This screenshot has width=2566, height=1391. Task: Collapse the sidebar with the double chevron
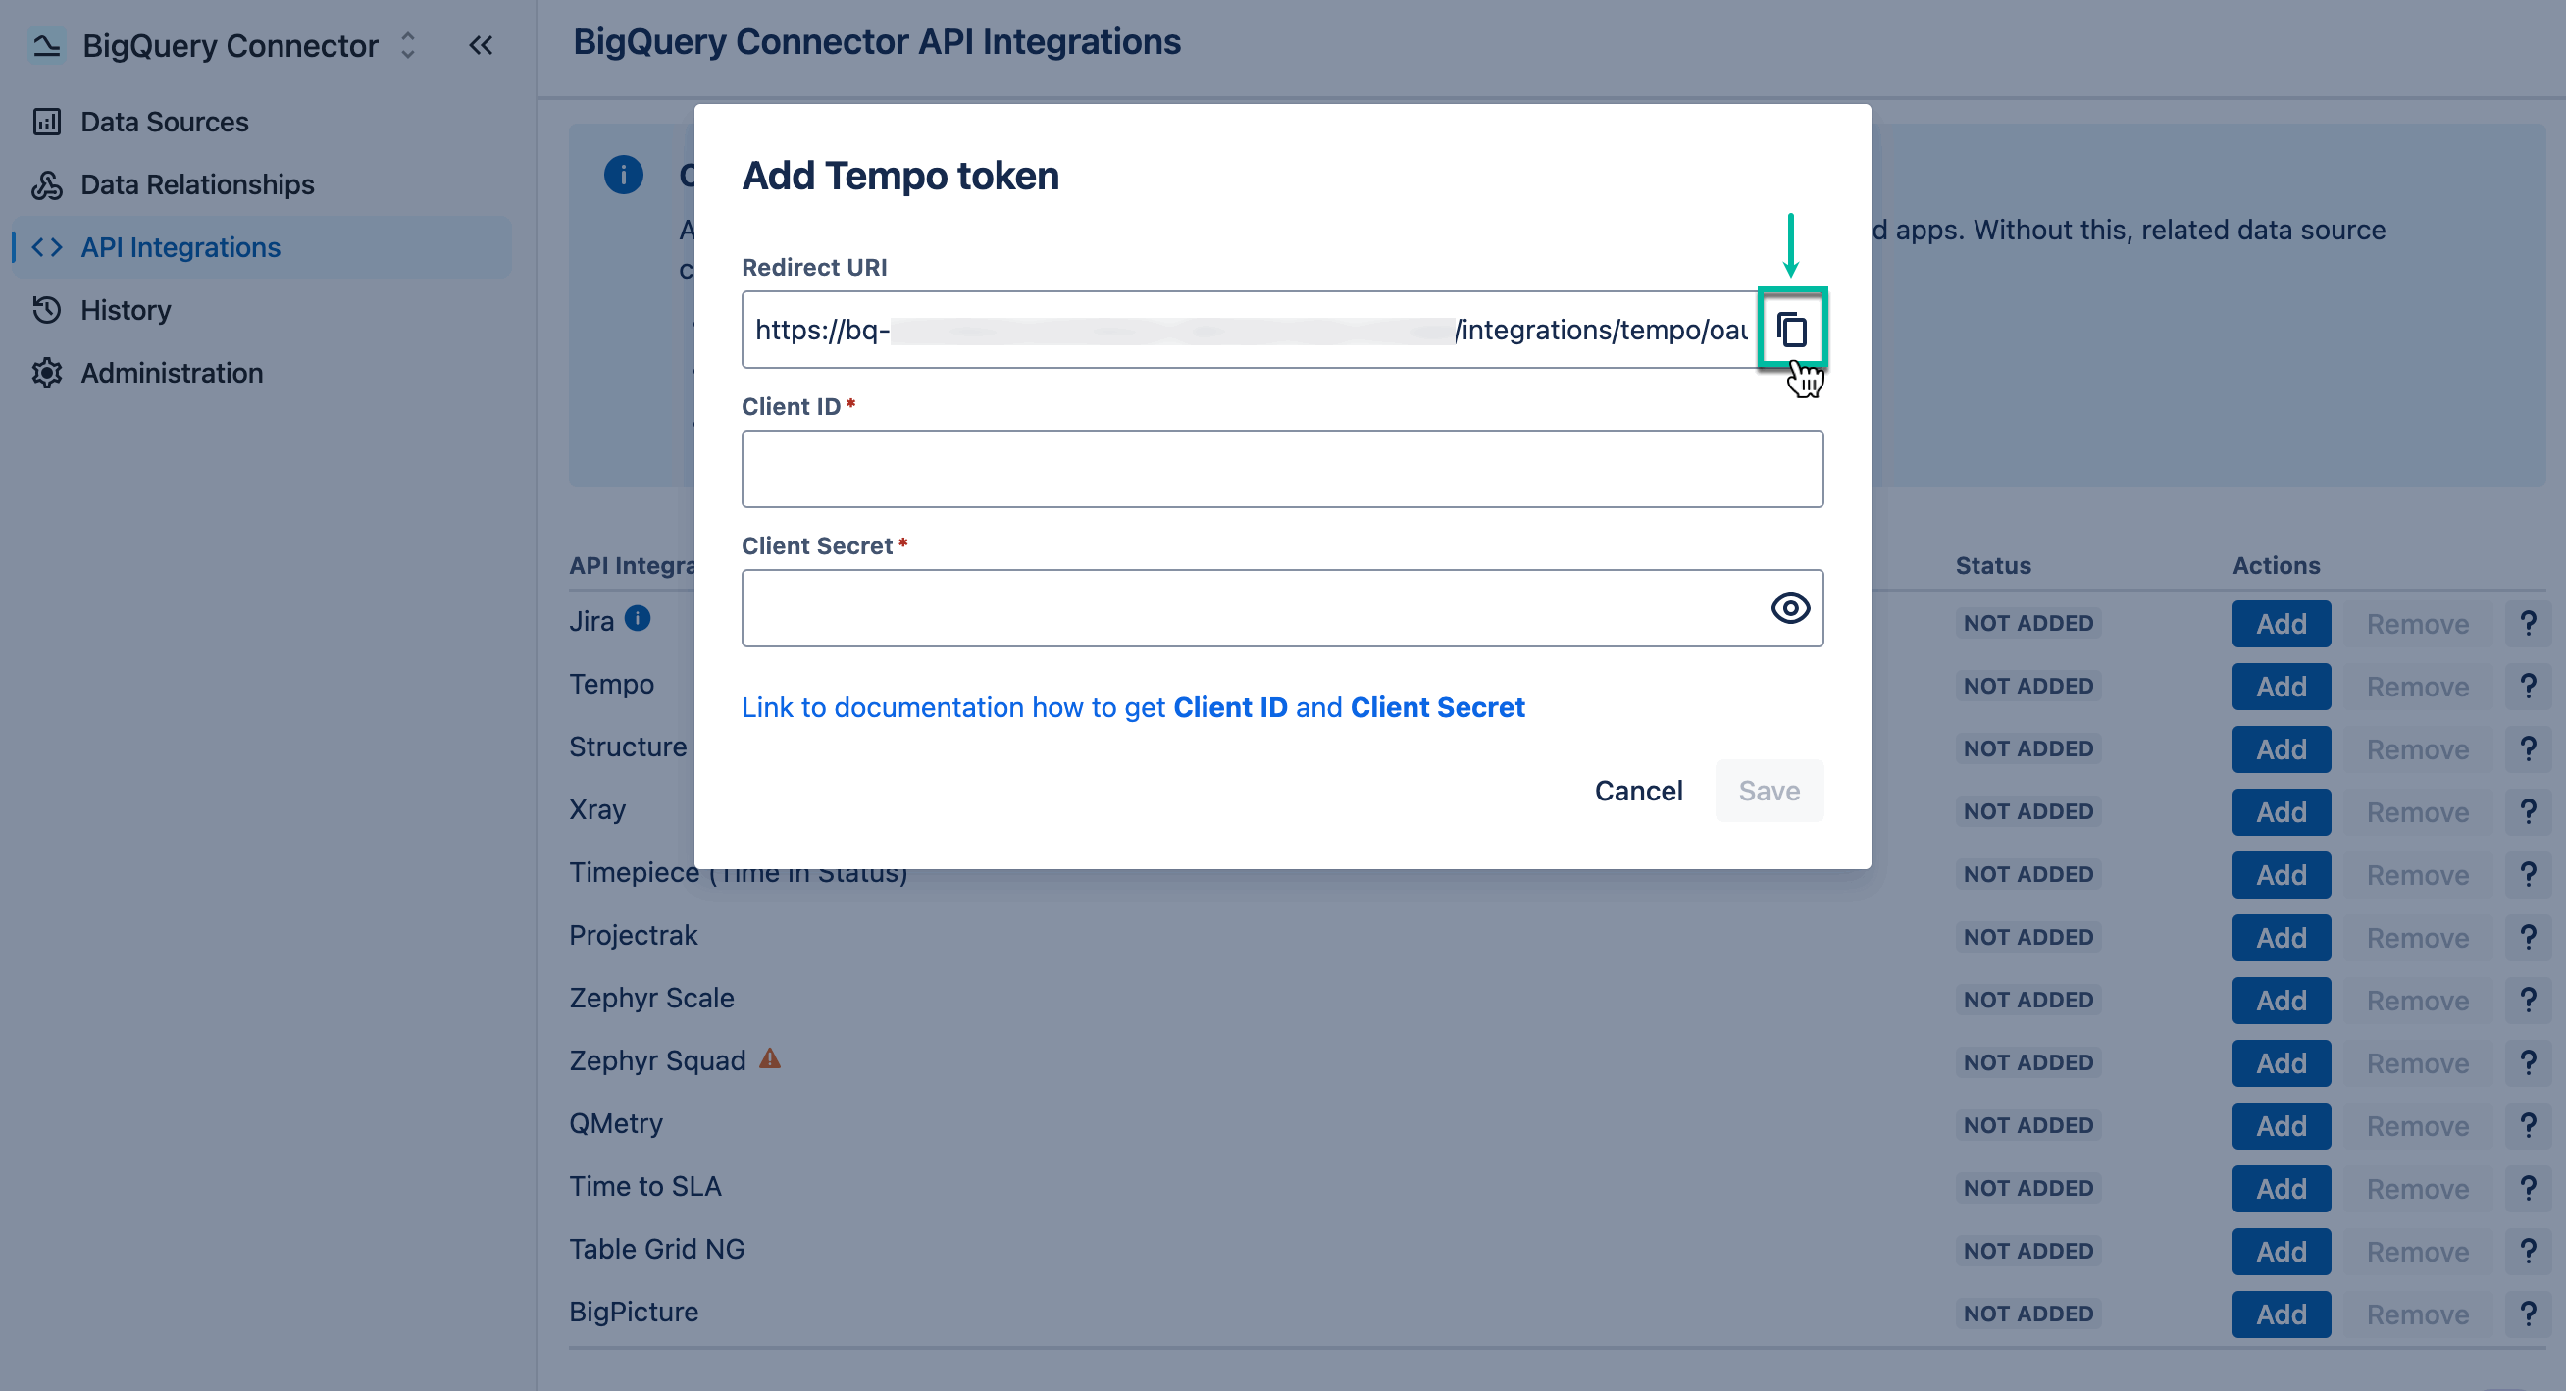481,45
